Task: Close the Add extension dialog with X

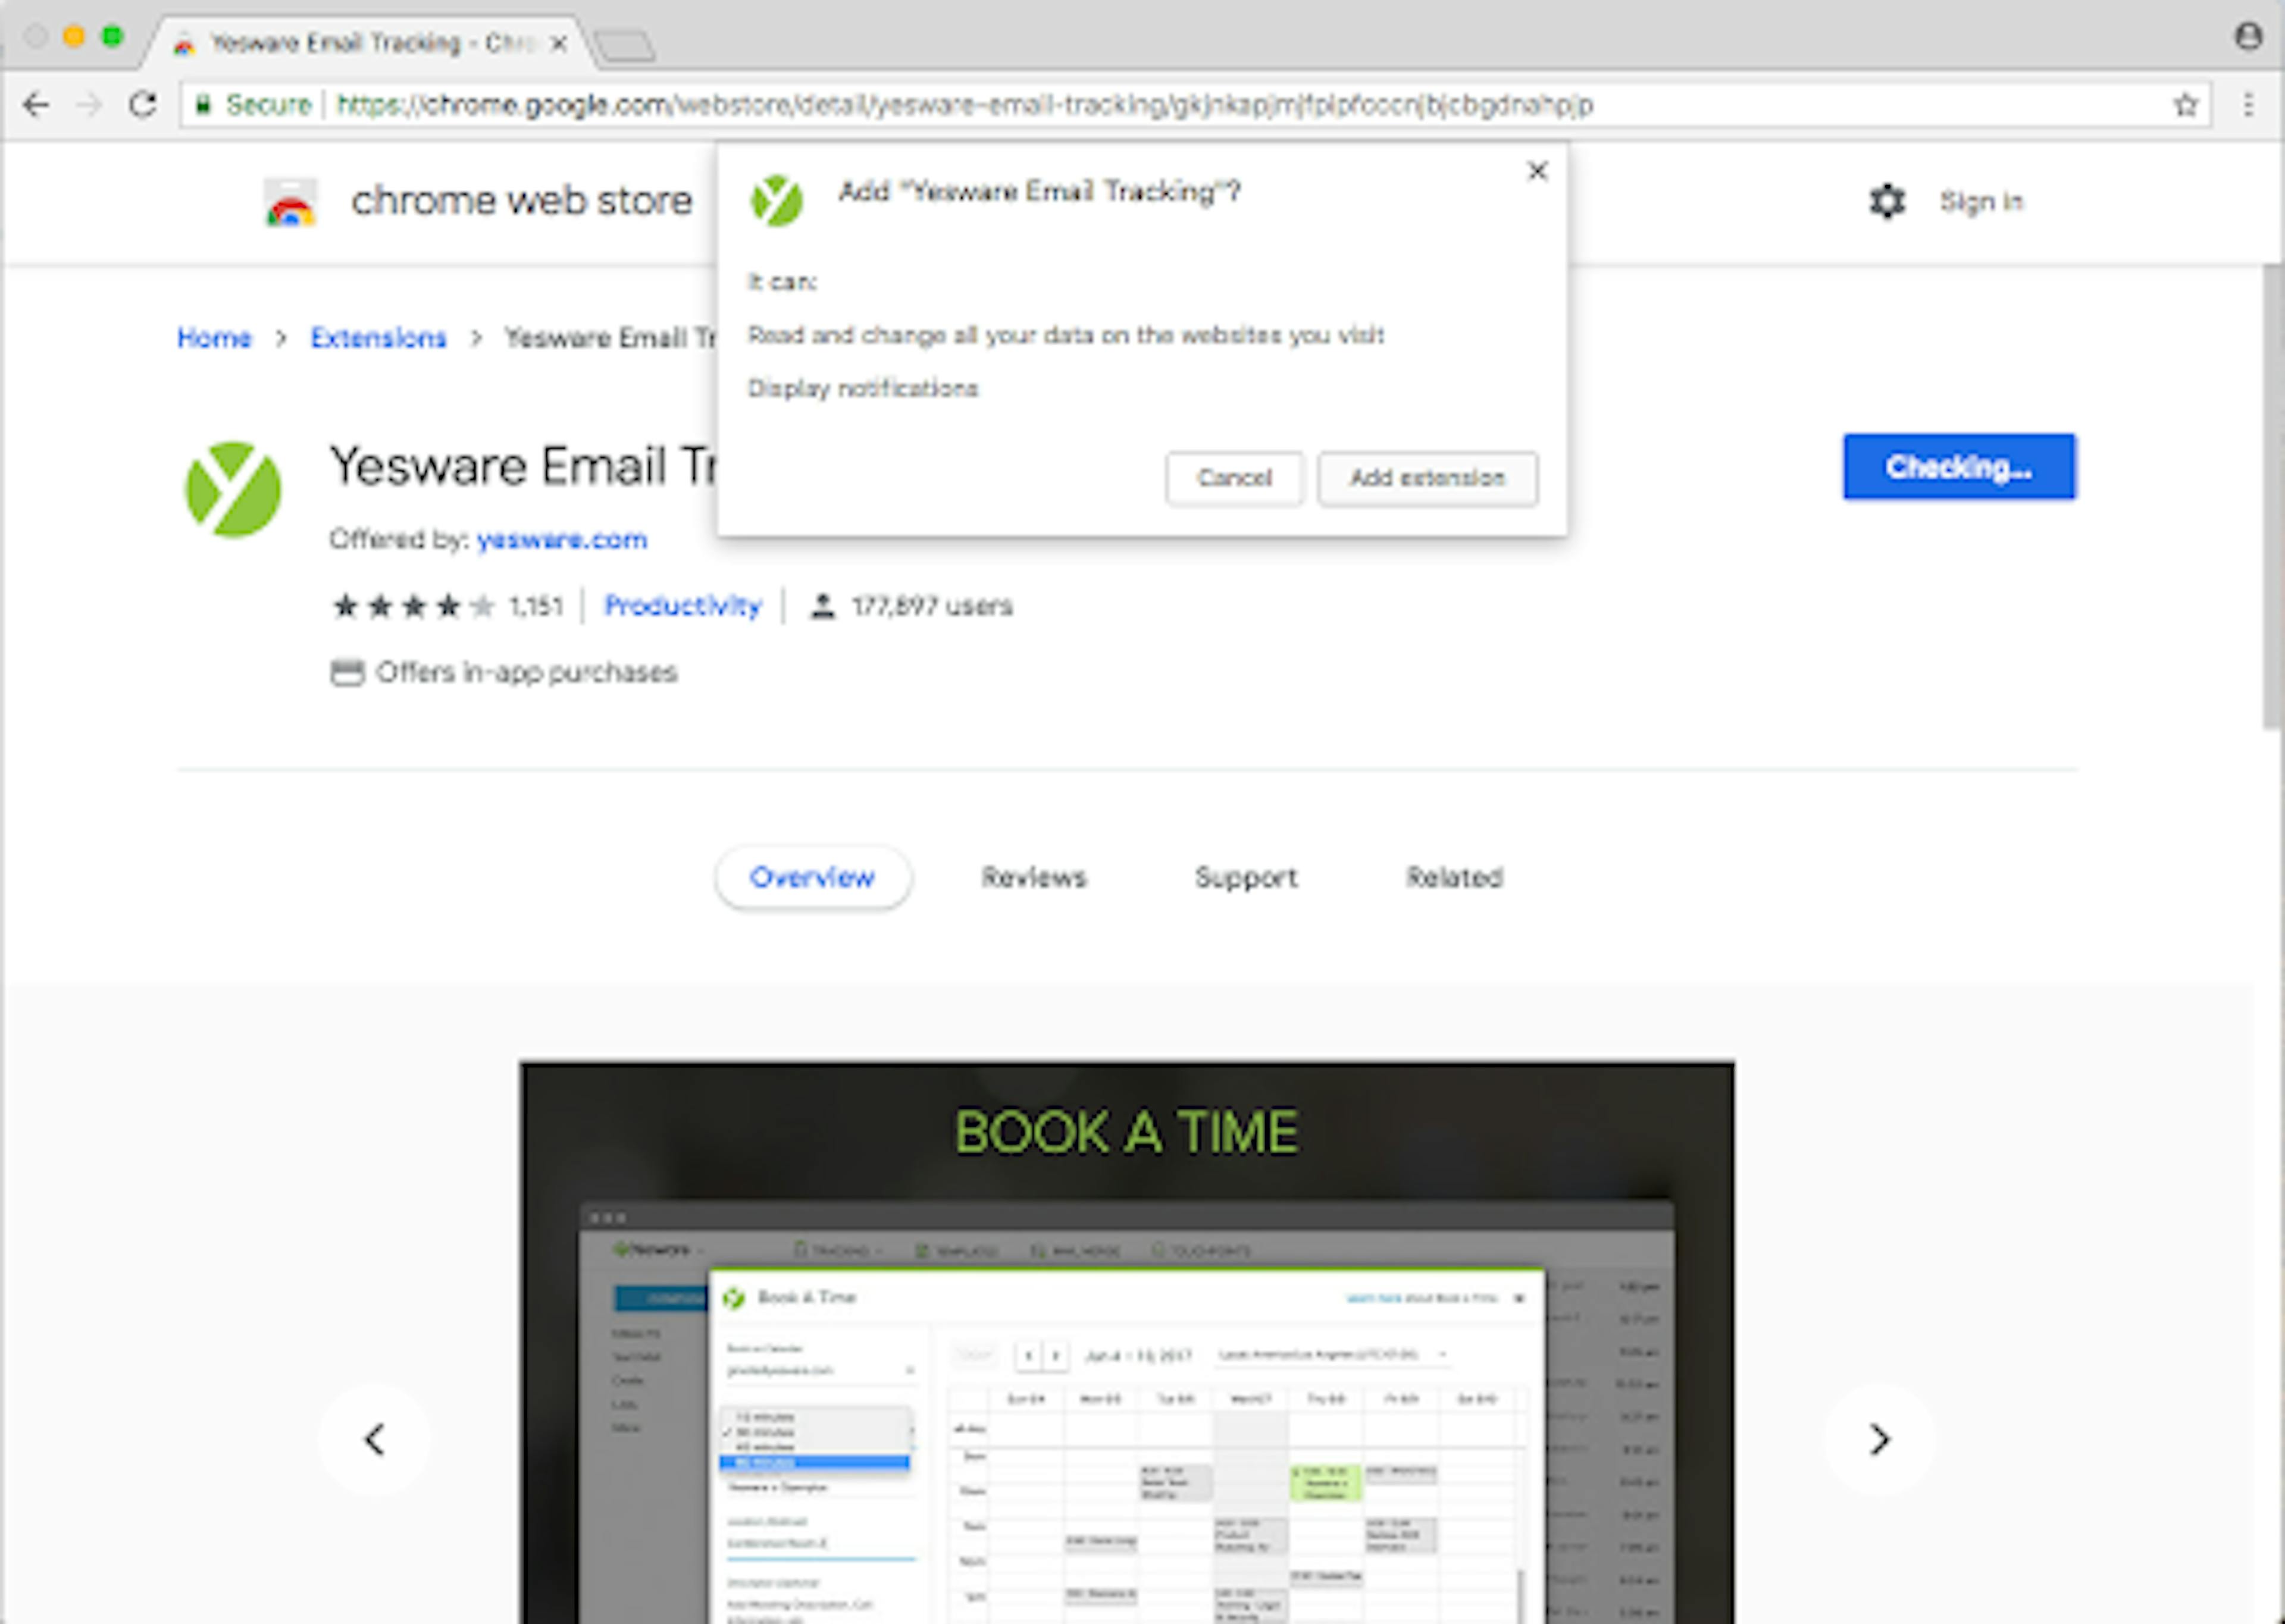Action: (x=1538, y=171)
